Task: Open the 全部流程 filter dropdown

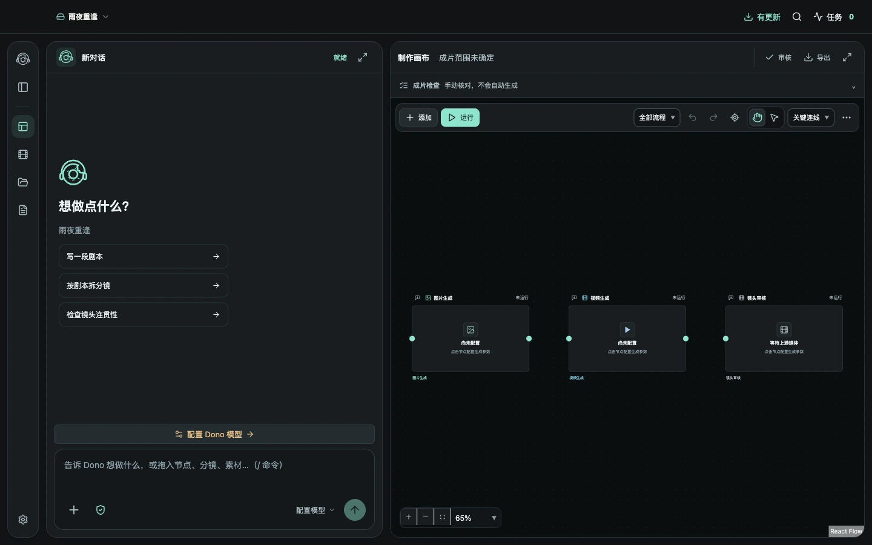Action: [657, 117]
